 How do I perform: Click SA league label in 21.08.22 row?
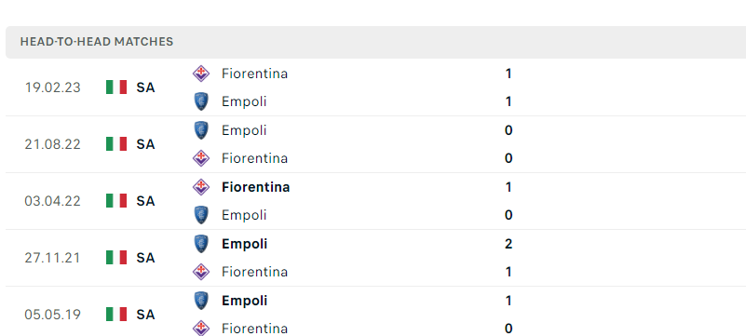coord(145,144)
